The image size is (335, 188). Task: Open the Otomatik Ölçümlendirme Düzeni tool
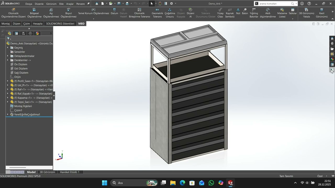[x=13, y=13]
